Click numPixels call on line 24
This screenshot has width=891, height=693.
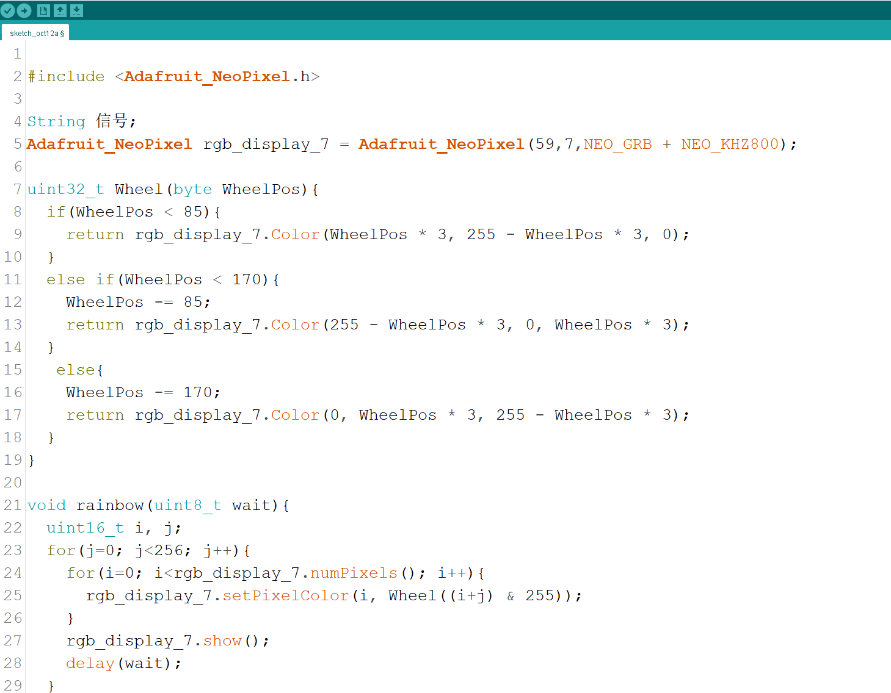point(354,573)
